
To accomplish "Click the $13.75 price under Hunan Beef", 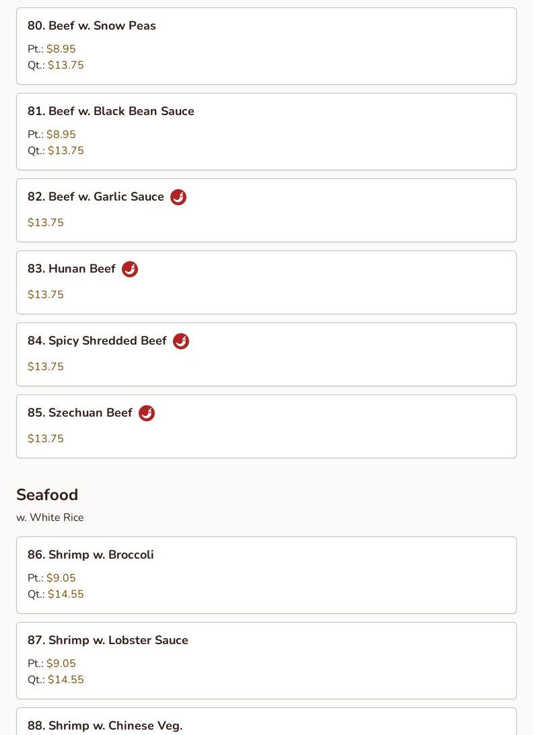I will point(46,294).
